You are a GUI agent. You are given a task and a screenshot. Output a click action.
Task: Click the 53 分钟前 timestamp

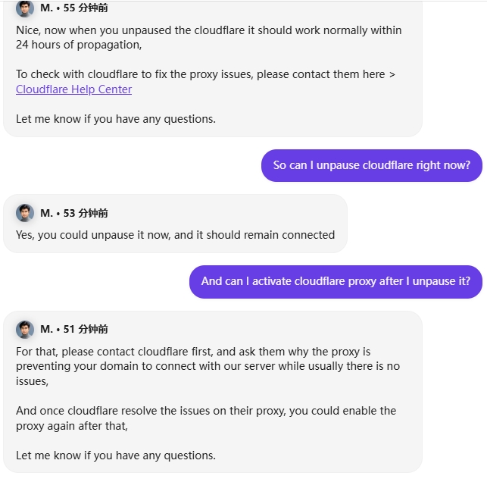coord(86,213)
